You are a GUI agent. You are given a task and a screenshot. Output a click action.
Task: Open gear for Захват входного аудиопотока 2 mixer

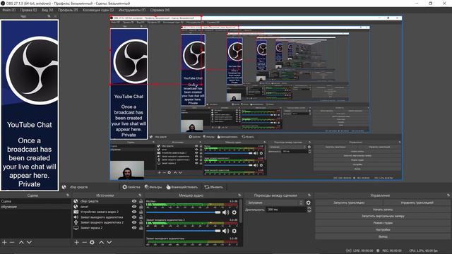[234, 231]
